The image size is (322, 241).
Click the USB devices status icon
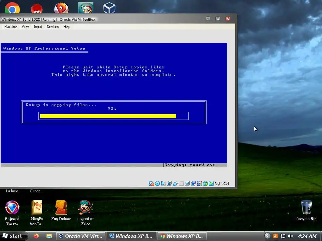coord(175,183)
